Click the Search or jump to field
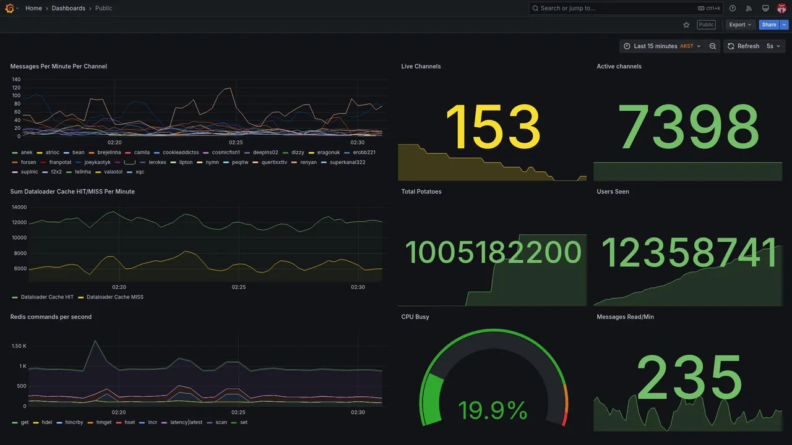Image resolution: width=792 pixels, height=445 pixels. click(626, 8)
